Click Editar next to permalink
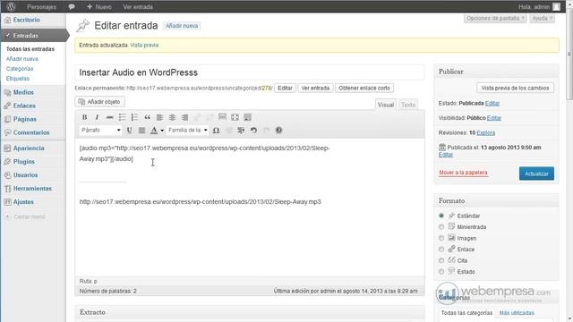 click(x=285, y=88)
